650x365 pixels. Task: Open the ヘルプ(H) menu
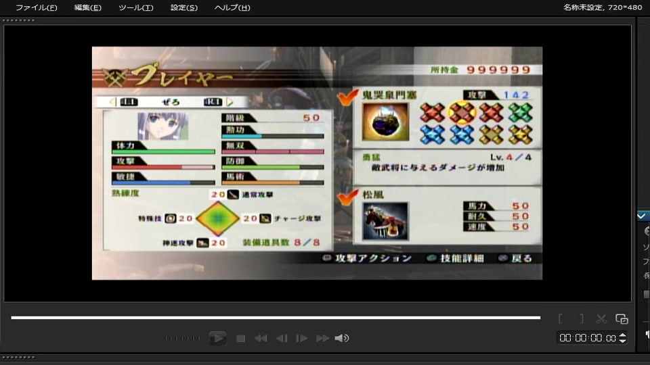click(x=232, y=7)
